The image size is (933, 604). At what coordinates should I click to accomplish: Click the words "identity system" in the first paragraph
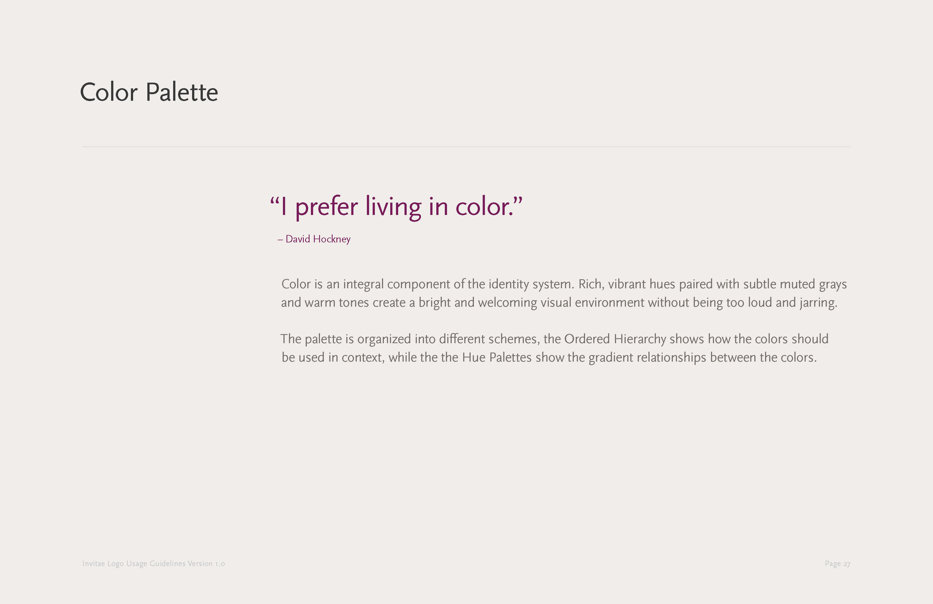[531, 284]
